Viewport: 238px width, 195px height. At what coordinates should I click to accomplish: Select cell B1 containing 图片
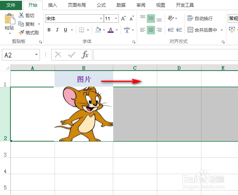tap(84, 79)
